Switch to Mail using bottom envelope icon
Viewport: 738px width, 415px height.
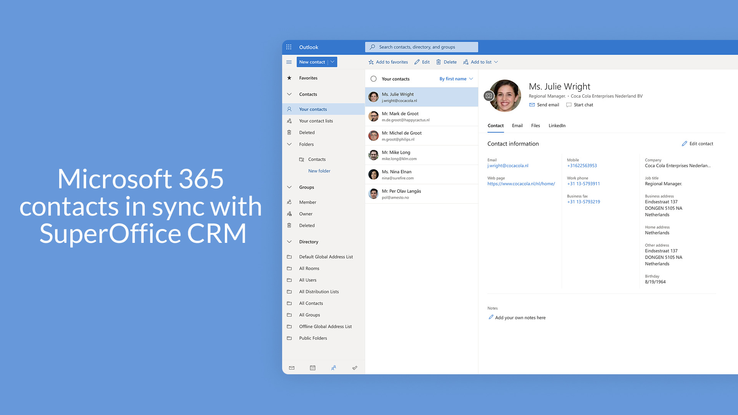(292, 368)
